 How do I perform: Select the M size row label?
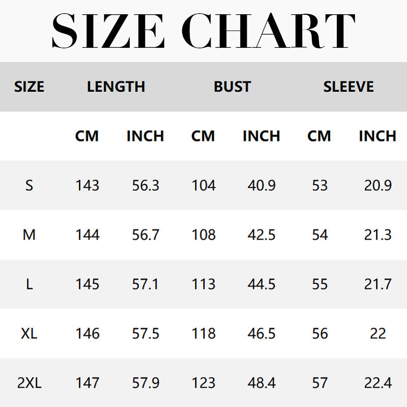(29, 235)
